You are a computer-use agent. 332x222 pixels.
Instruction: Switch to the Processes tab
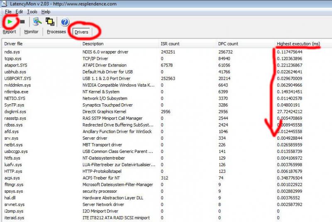coord(56,31)
